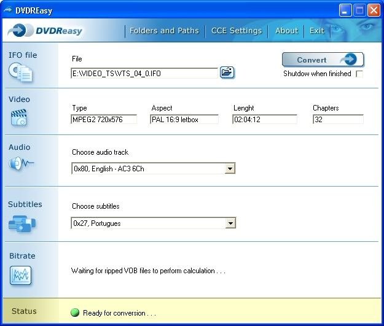
Task: Click the IFO file section label
Action: [x=23, y=55]
